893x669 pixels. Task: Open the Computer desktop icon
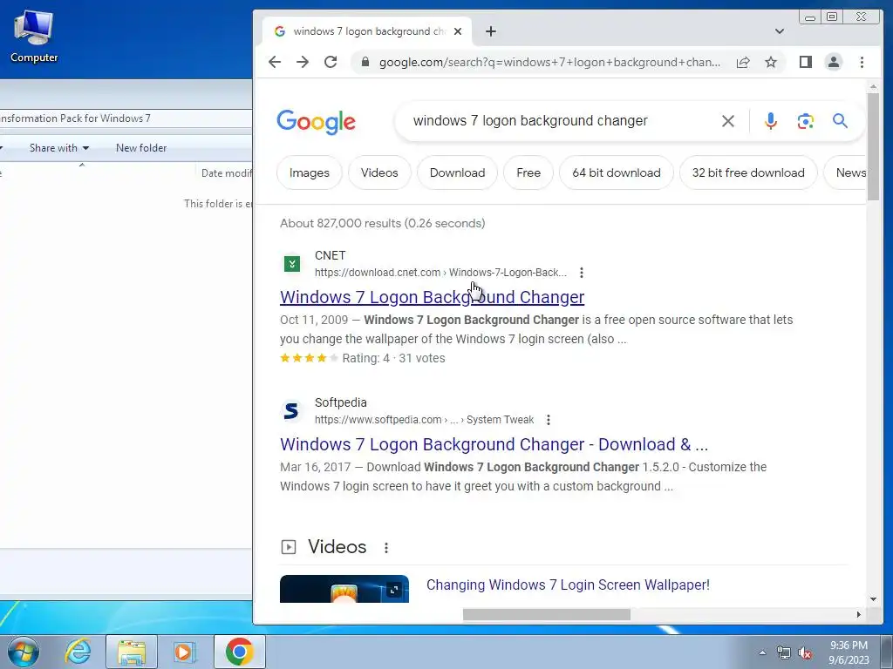pos(34,36)
